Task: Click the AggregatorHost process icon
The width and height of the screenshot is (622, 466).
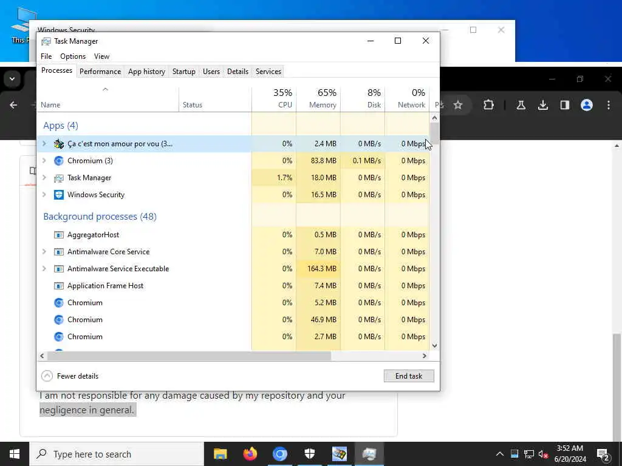Action: tap(59, 235)
